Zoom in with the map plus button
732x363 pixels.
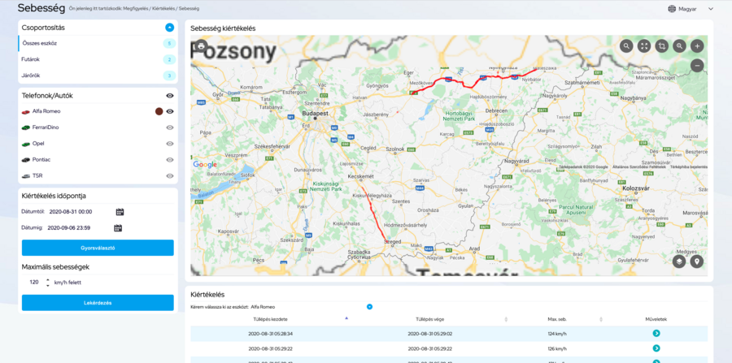tap(697, 46)
